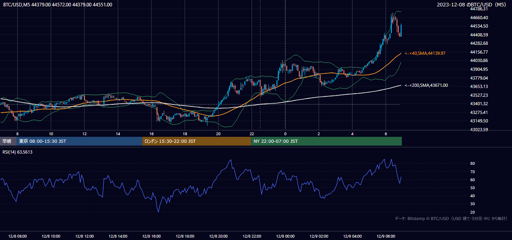Click the 44030.86 price axis value
This screenshot has height=240, width=512.
point(480,60)
